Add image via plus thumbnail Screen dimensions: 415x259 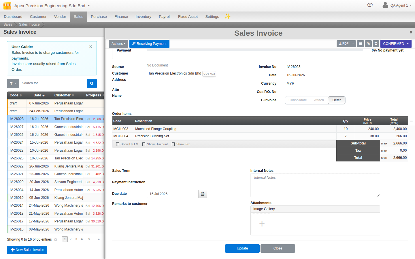(262, 224)
